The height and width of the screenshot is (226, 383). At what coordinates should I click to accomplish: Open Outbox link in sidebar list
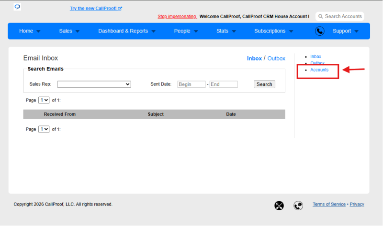click(317, 63)
